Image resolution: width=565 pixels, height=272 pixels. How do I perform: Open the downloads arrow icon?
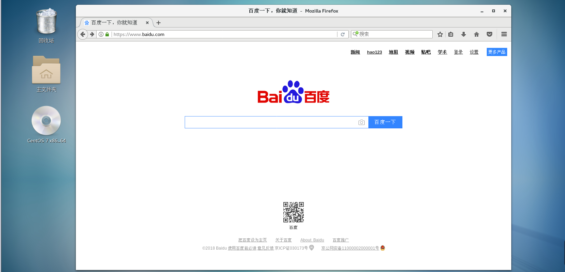click(464, 34)
